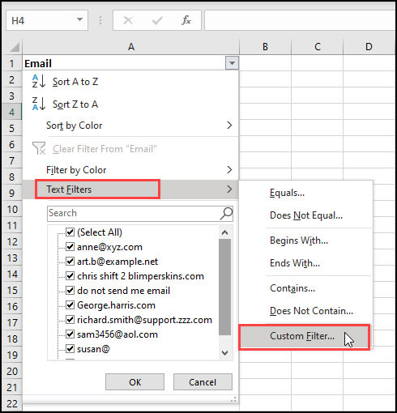This screenshot has height=413, width=397.
Task: Expand the Filter by Color submenu arrow
Action: 229,170
